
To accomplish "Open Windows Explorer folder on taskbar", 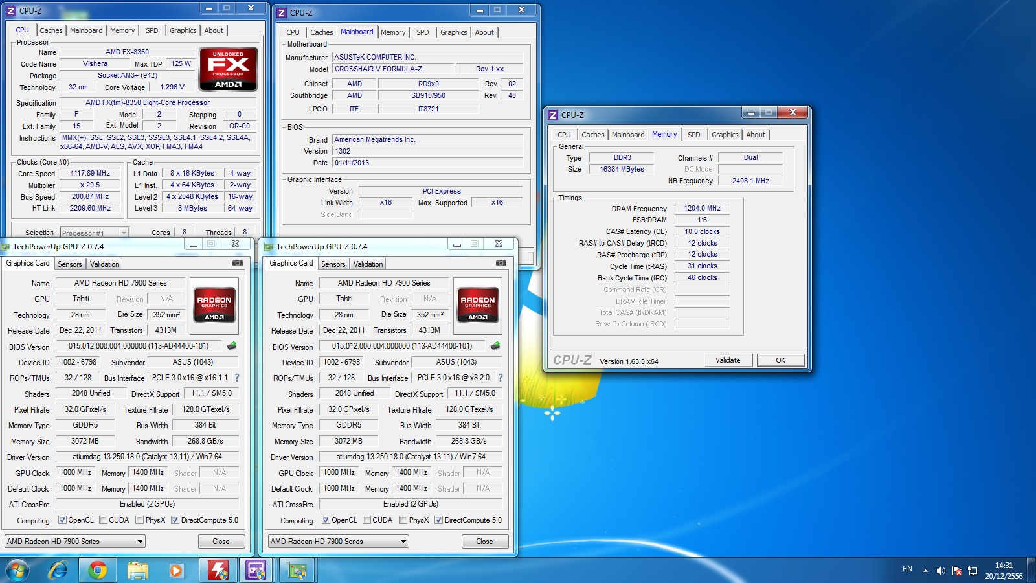I will coord(137,570).
